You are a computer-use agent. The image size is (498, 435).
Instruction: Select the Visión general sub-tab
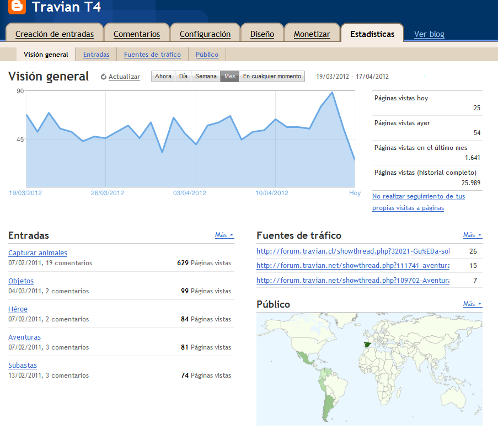tap(46, 54)
